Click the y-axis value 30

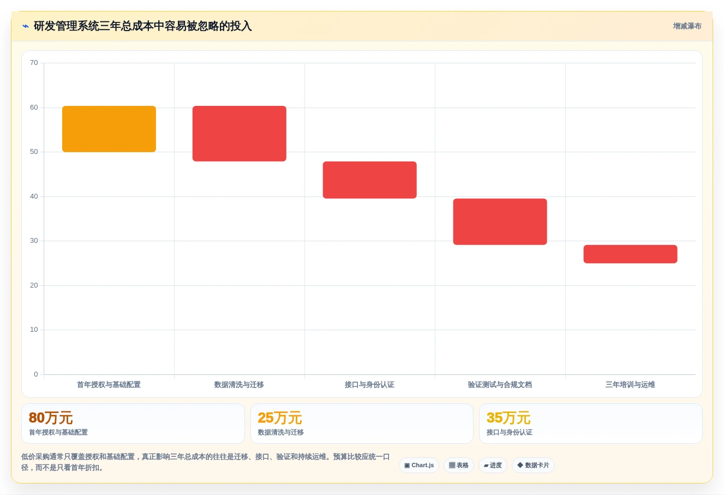point(34,241)
